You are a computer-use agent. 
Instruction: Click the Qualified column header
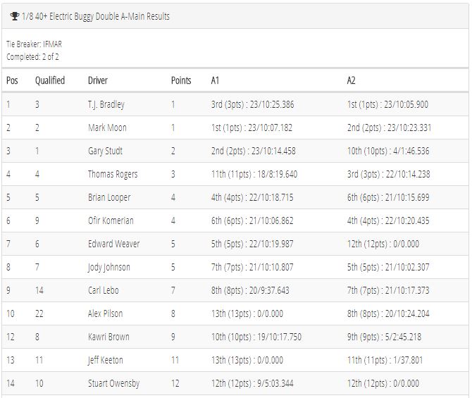click(50, 80)
